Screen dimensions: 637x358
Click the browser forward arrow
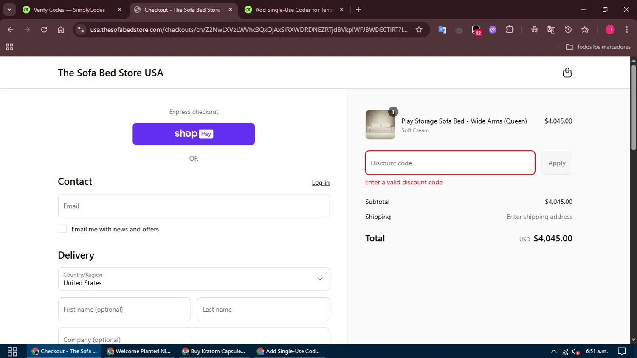point(27,29)
